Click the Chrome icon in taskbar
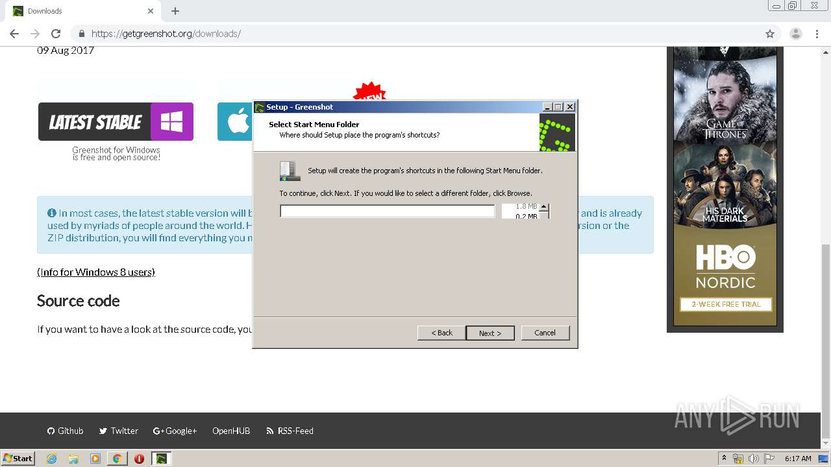 117,459
